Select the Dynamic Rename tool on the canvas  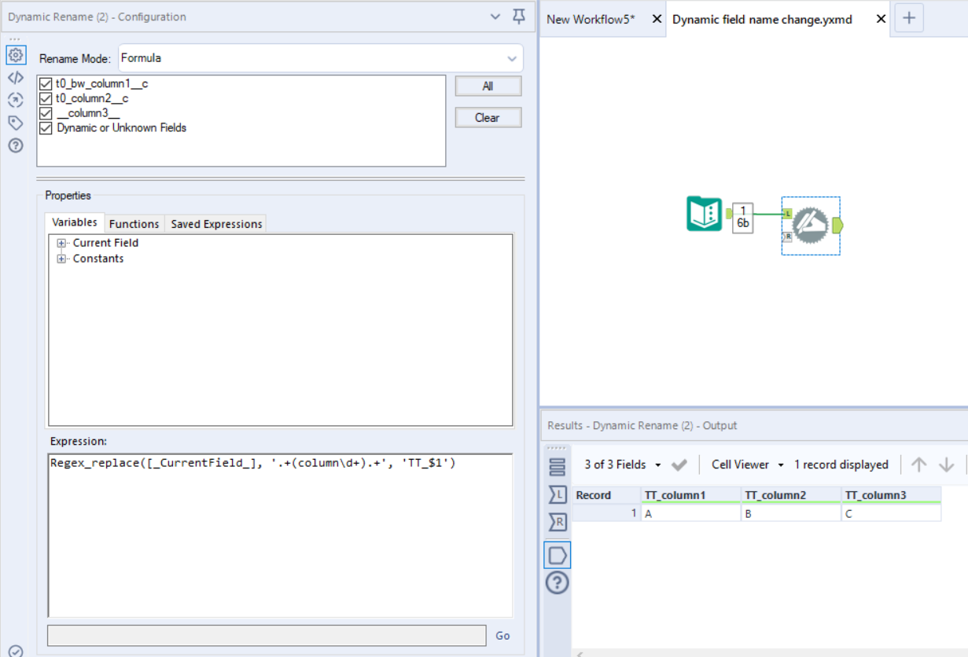click(811, 224)
